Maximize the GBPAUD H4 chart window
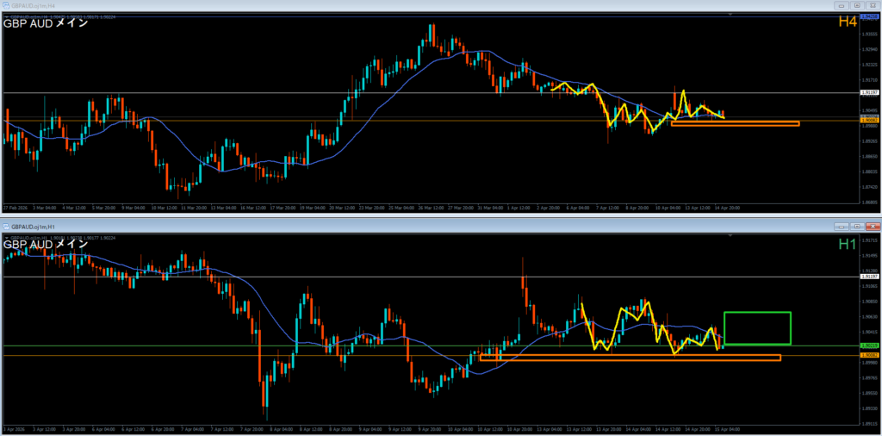882x436 pixels. pyautogui.click(x=858, y=6)
